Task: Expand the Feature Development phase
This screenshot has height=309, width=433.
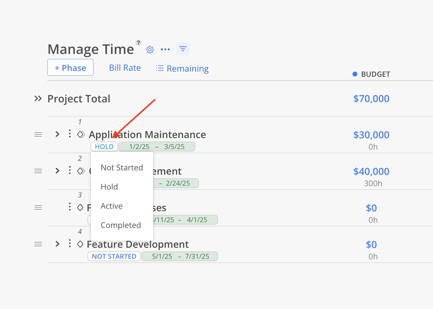Action: pyautogui.click(x=57, y=244)
